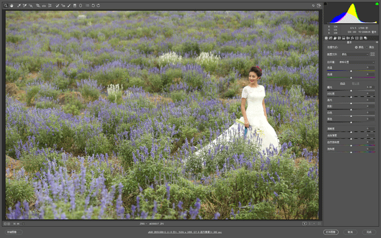Open the Effects (fx) panel tab
This screenshot has width=381, height=238.
(352, 38)
